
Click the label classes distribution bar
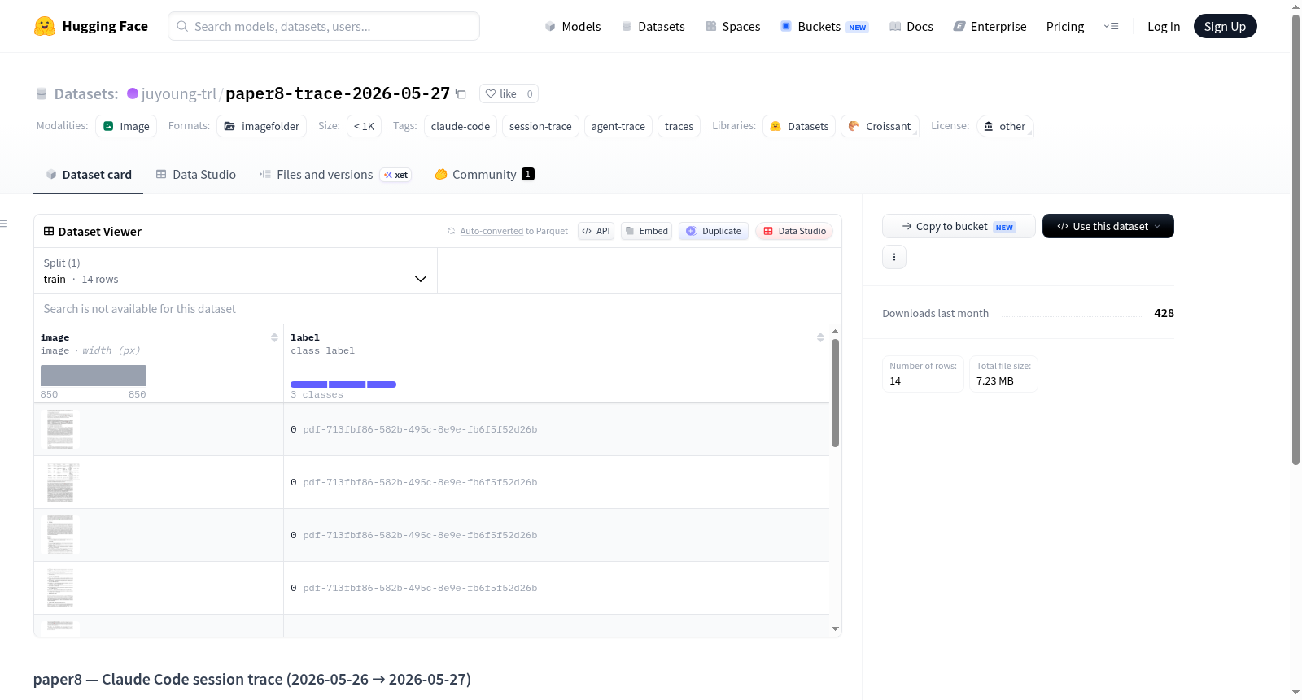click(343, 385)
